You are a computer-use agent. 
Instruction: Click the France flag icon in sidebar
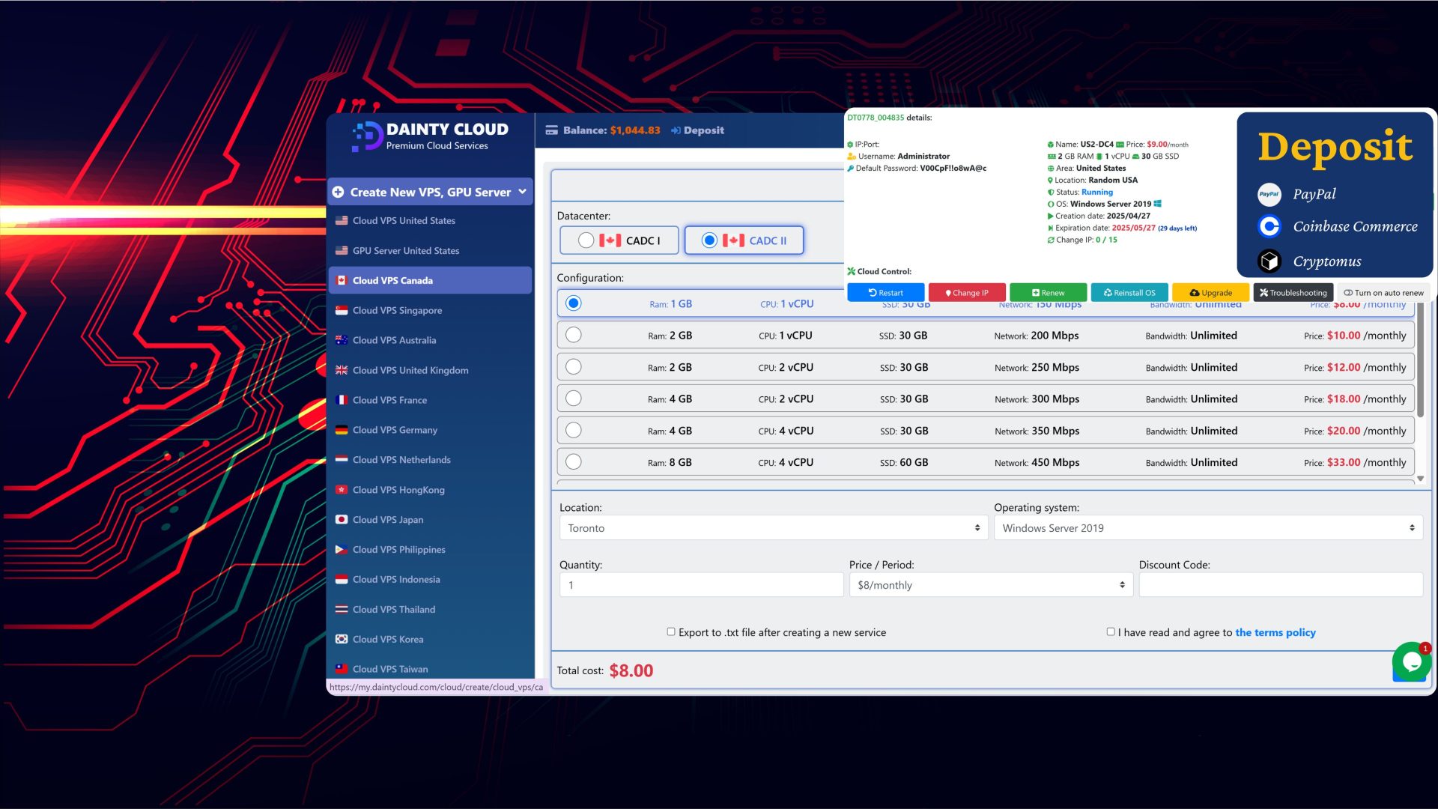click(x=342, y=400)
